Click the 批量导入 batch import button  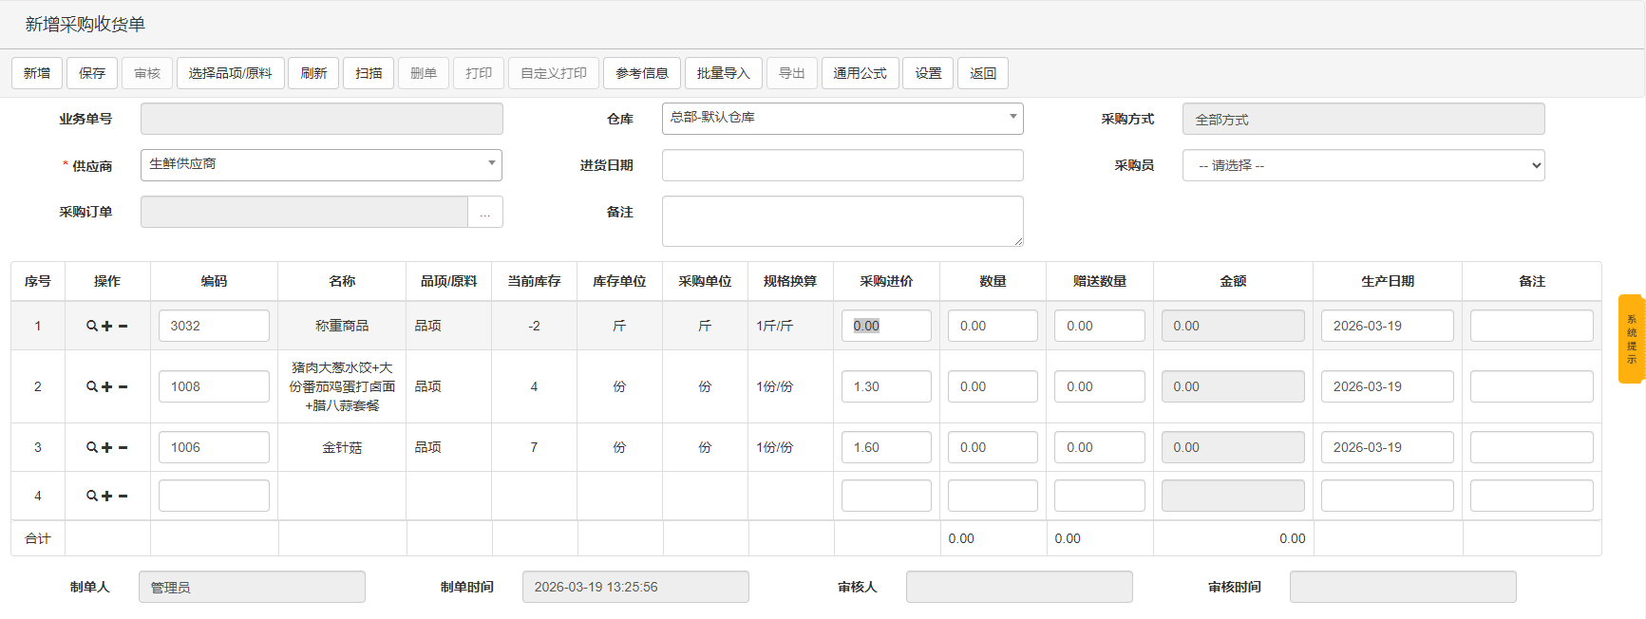tap(723, 73)
